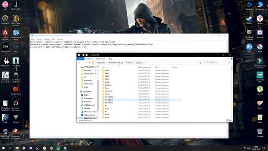Screen dimensions: 268x151
Task: Open the Формат menu in Notepad
Action: coord(47,39)
